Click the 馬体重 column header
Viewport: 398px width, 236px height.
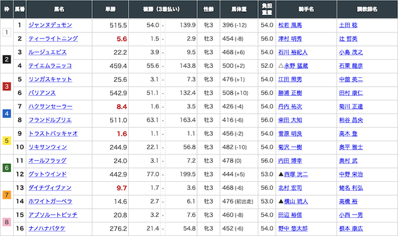click(239, 9)
